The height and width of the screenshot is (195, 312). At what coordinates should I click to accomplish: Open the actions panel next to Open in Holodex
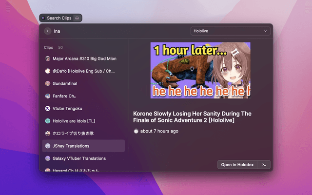point(264,165)
